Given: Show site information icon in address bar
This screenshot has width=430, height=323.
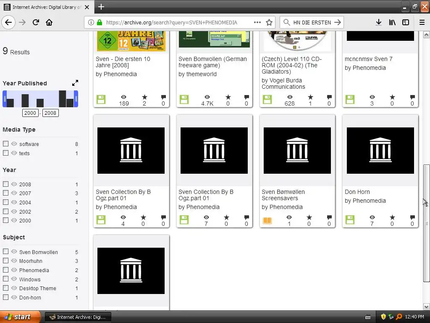Looking at the screenshot, I should (91, 22).
